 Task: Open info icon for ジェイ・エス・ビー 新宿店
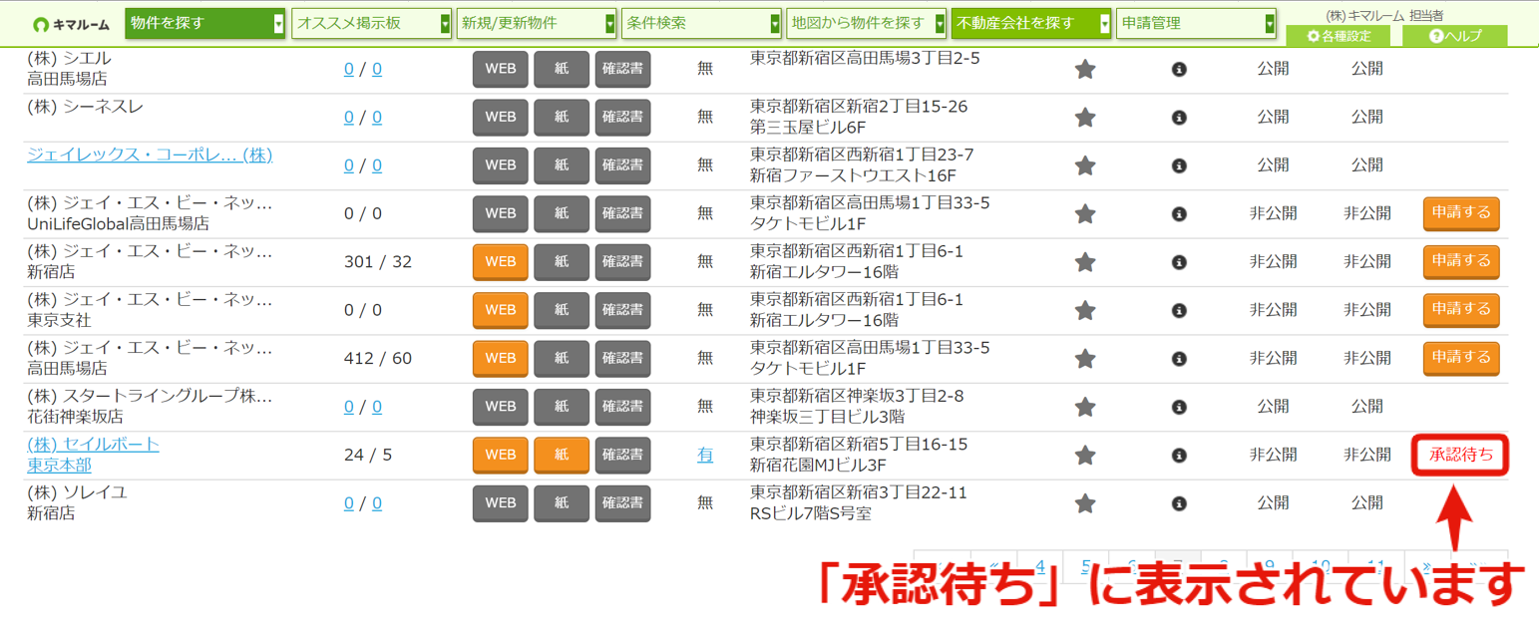click(x=1179, y=262)
